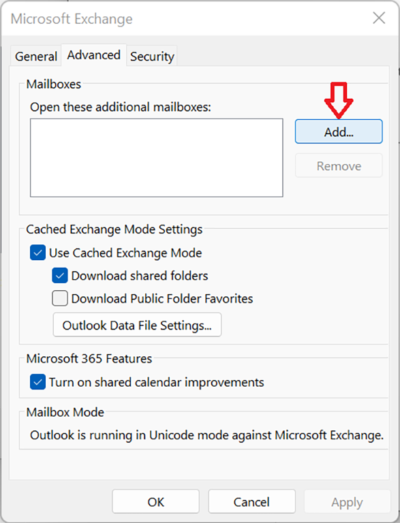Screen dimensions: 400x523
Task: Switch to the General tab
Action: (x=36, y=56)
